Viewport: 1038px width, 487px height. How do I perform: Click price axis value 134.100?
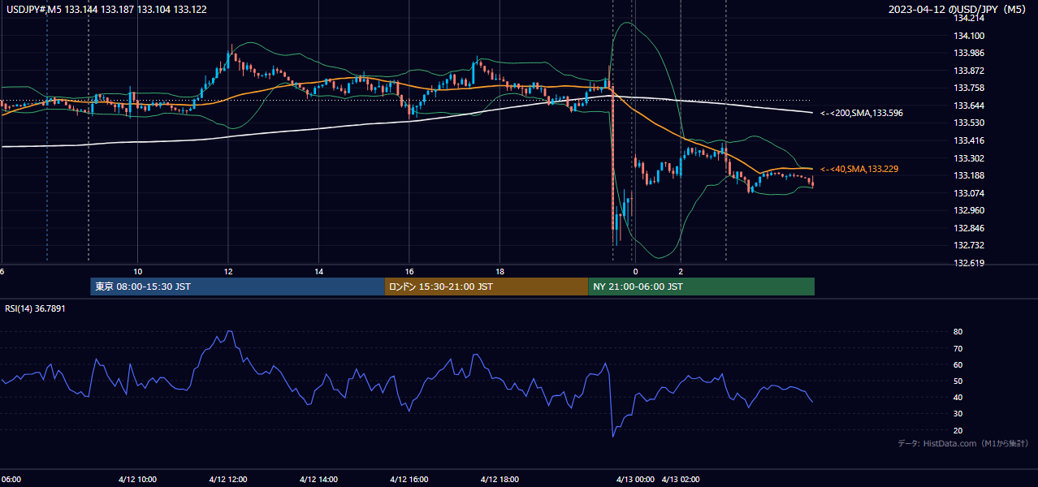tap(969, 36)
